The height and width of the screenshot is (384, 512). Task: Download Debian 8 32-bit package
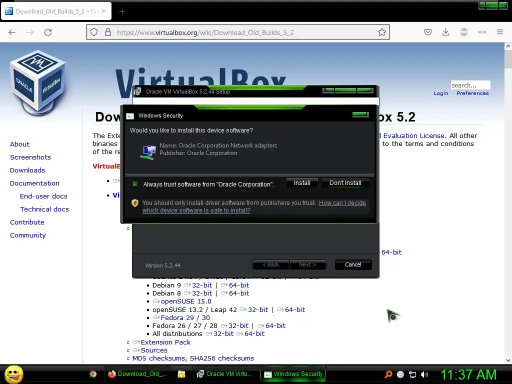point(202,293)
